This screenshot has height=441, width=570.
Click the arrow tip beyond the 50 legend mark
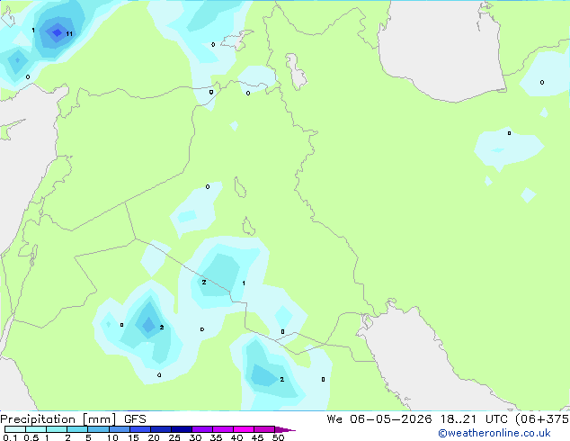pos(285,429)
